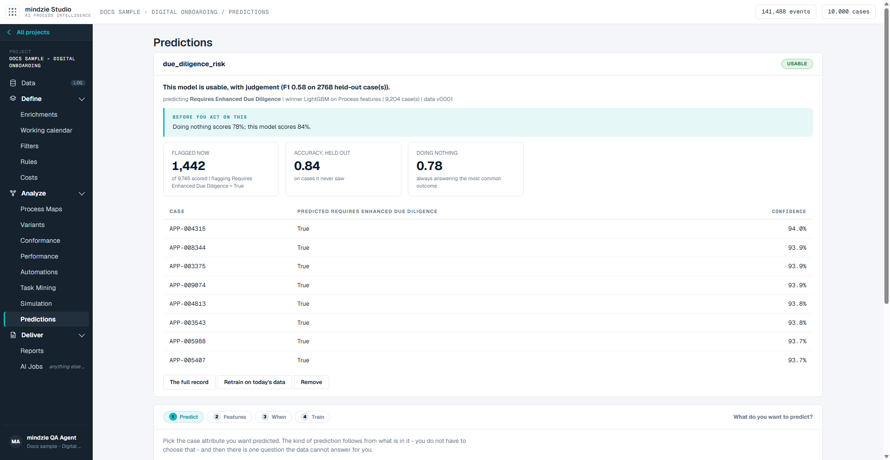Collapse the Define section chevron

coord(82,99)
